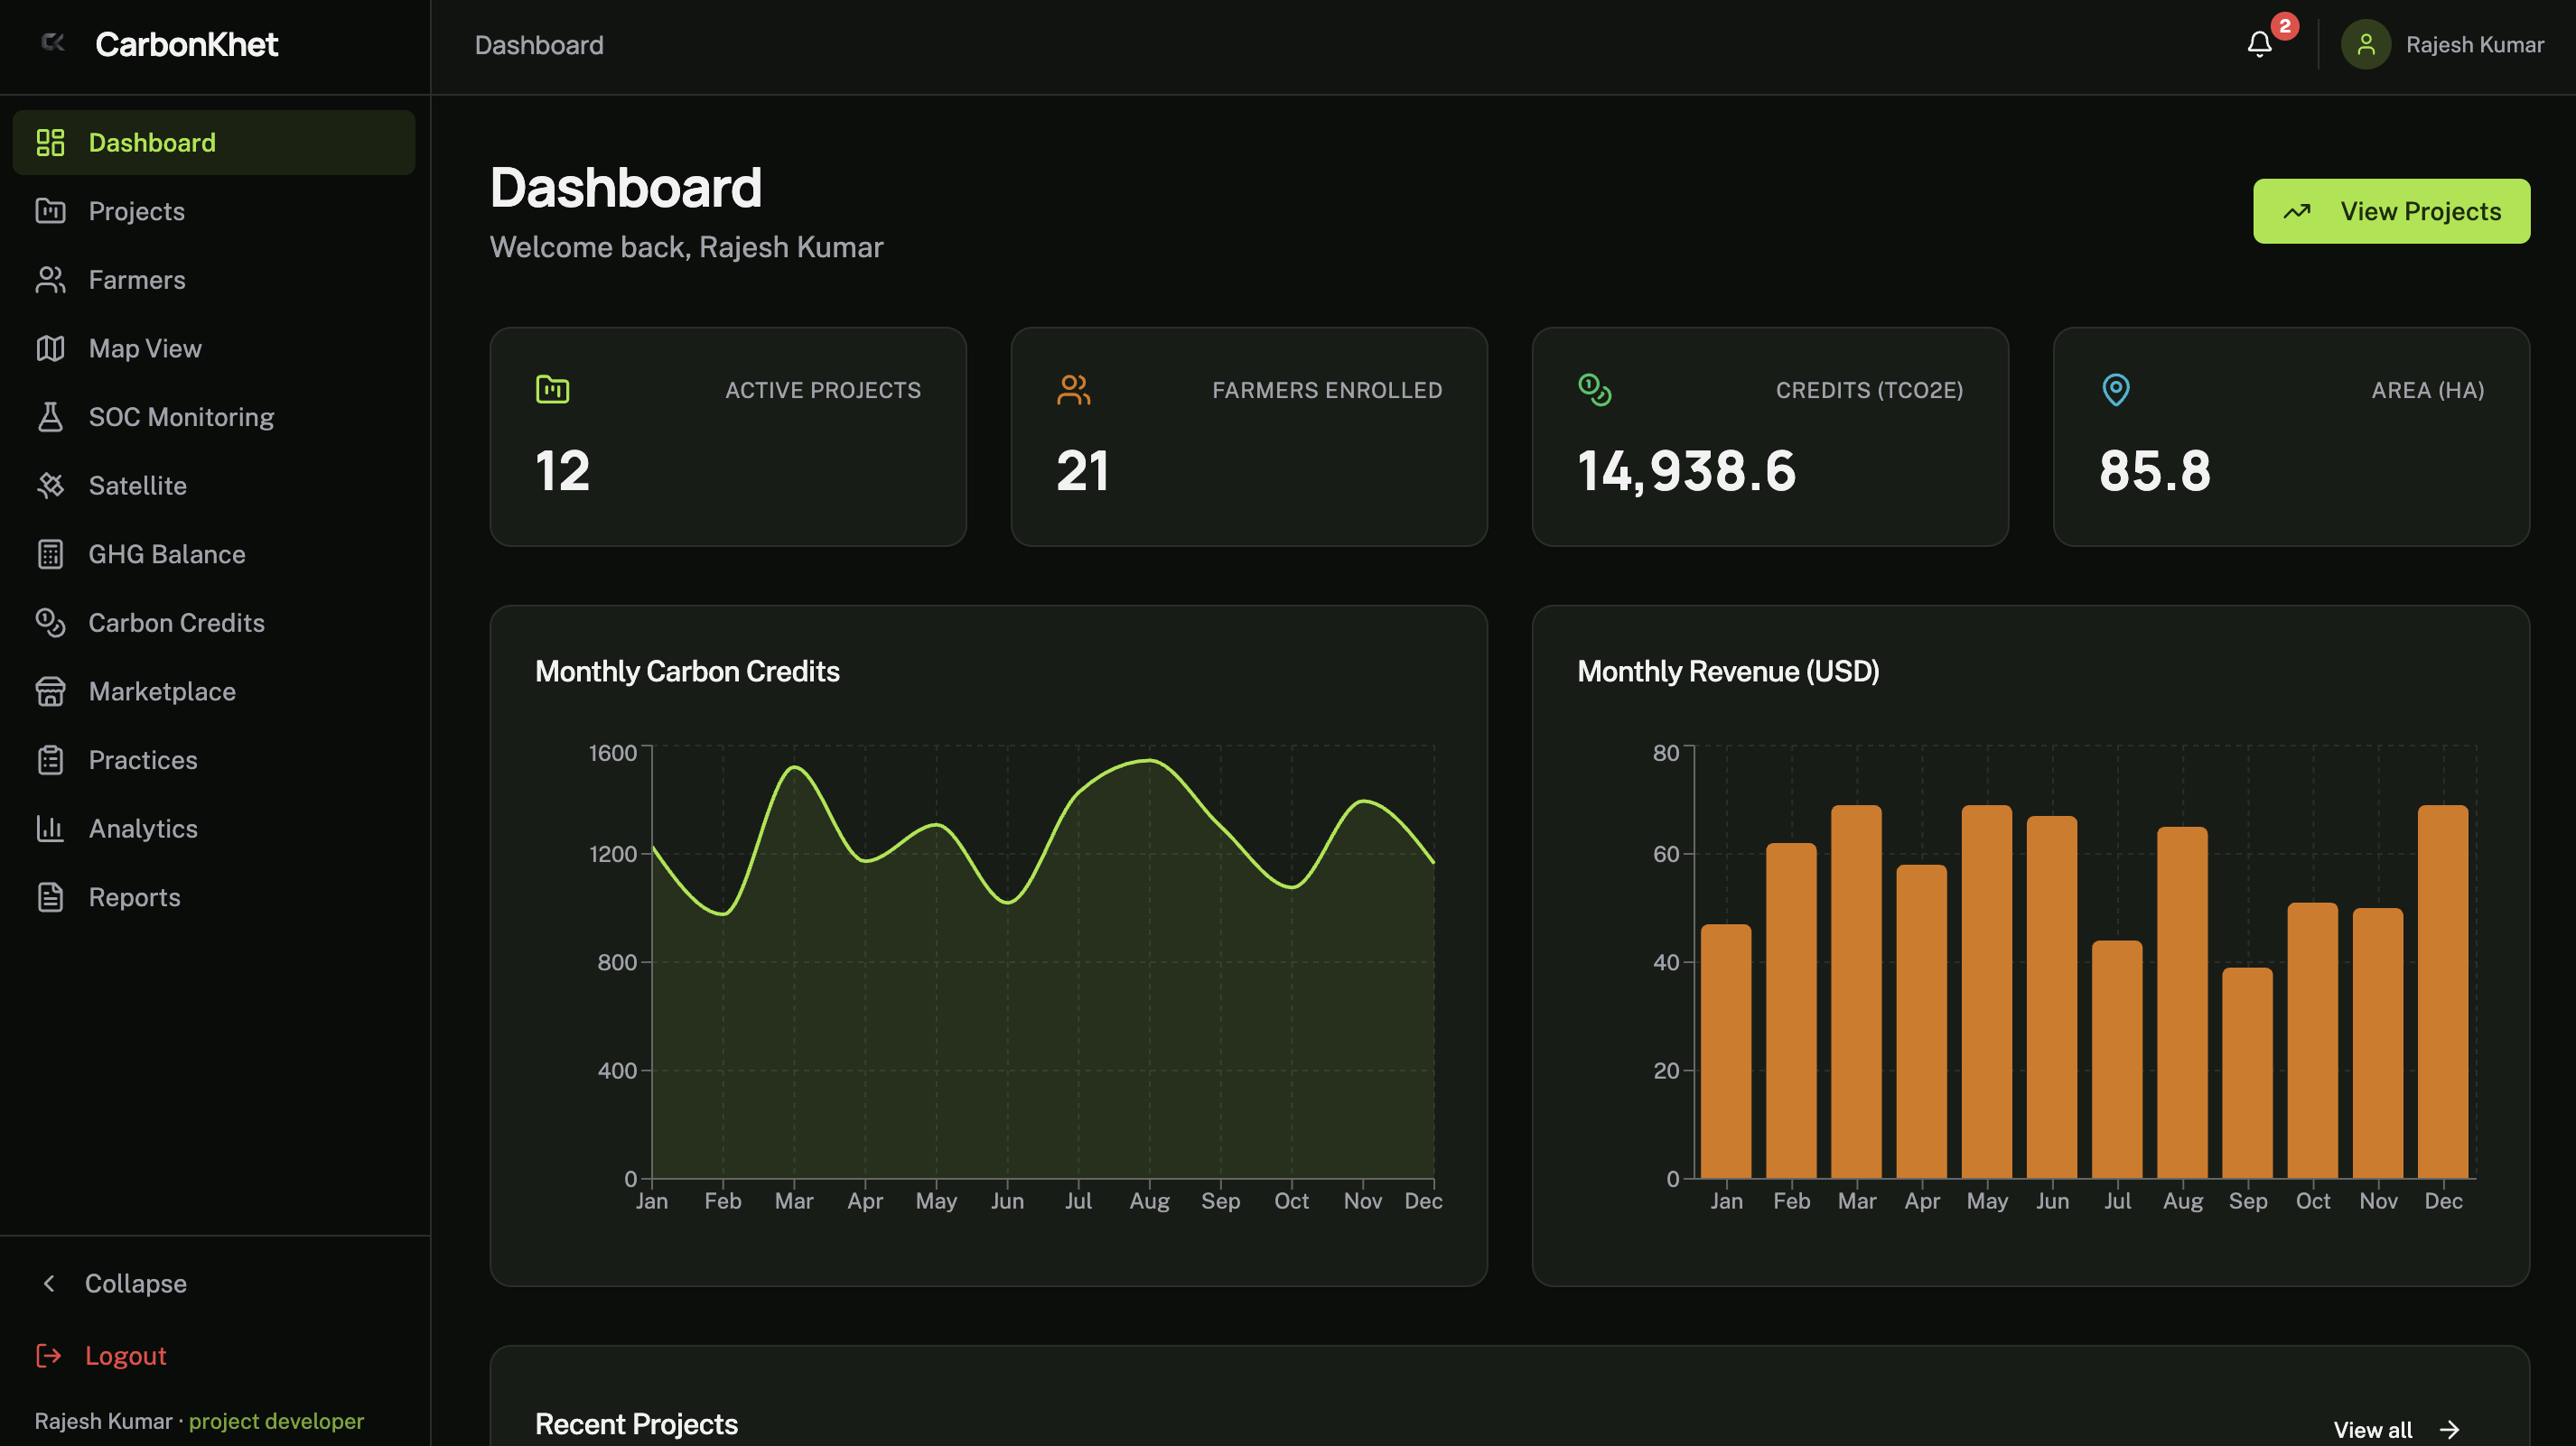Screen dimensions: 2576x1446
Task: Click the GHG Balance calculator icon
Action: [x=50, y=553]
